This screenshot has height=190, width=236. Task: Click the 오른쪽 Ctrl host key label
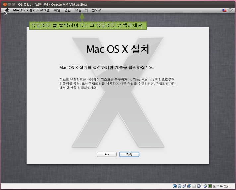click(221, 186)
